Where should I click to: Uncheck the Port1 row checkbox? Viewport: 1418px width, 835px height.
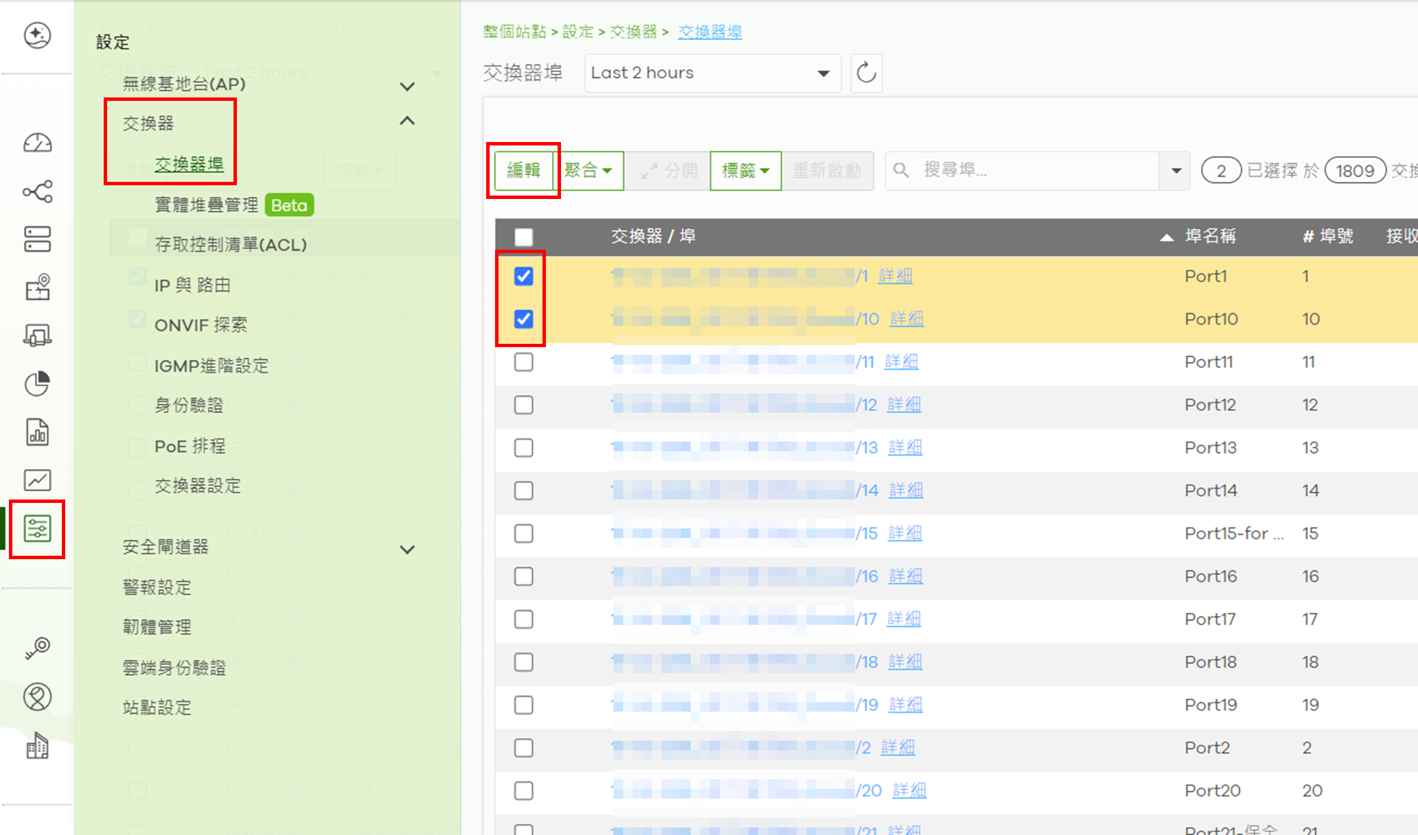click(x=523, y=277)
